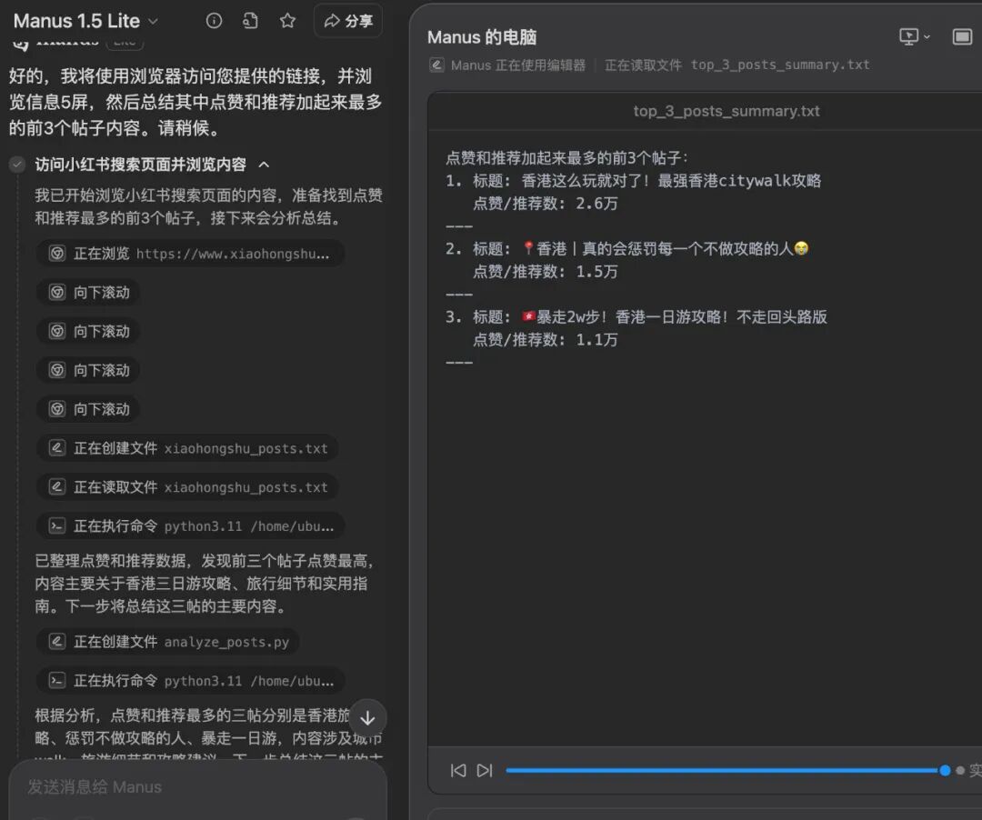Click the blue playback progress slider handle

[945, 771]
